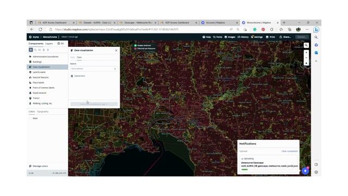Zoom out the map with the minus control
The image size is (348, 196).
306,58
